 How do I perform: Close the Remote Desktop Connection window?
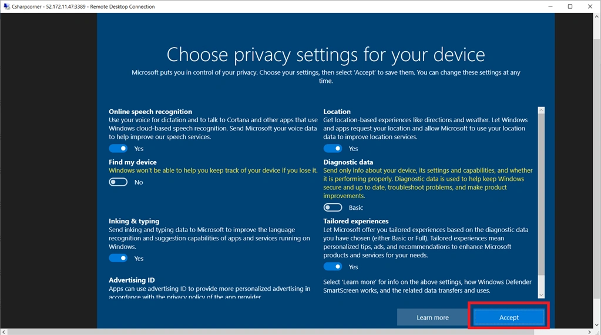point(590,6)
